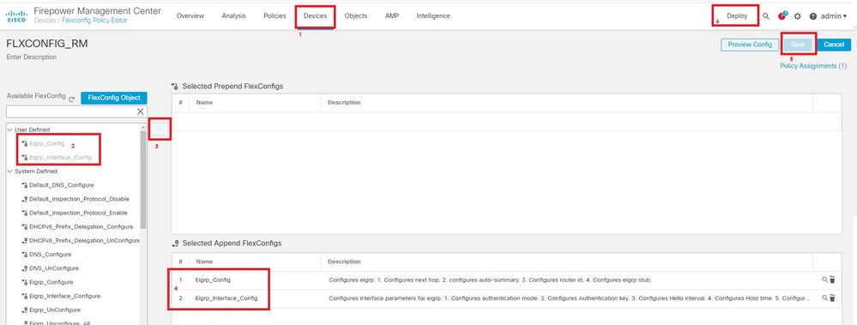This screenshot has height=325, width=857.
Task: Click Name column header in Prepend table
Action: click(x=204, y=102)
